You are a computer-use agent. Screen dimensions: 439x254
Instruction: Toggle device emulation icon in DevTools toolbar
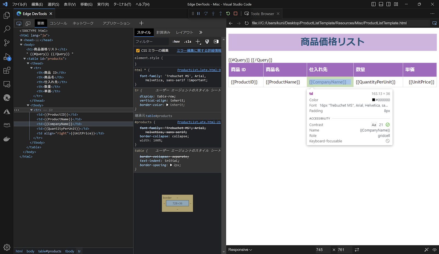(28, 23)
